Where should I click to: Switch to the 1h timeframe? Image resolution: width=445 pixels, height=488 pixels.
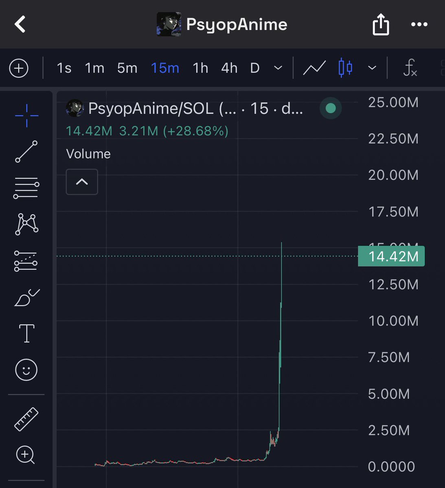click(x=200, y=68)
